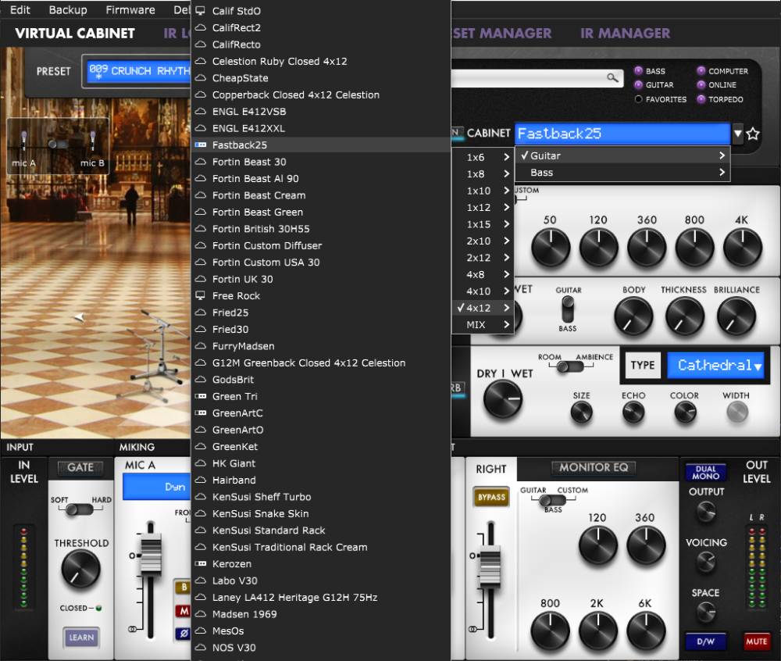Toggle the Gate SOFT/HARD switch
781x661 pixels.
[80, 509]
